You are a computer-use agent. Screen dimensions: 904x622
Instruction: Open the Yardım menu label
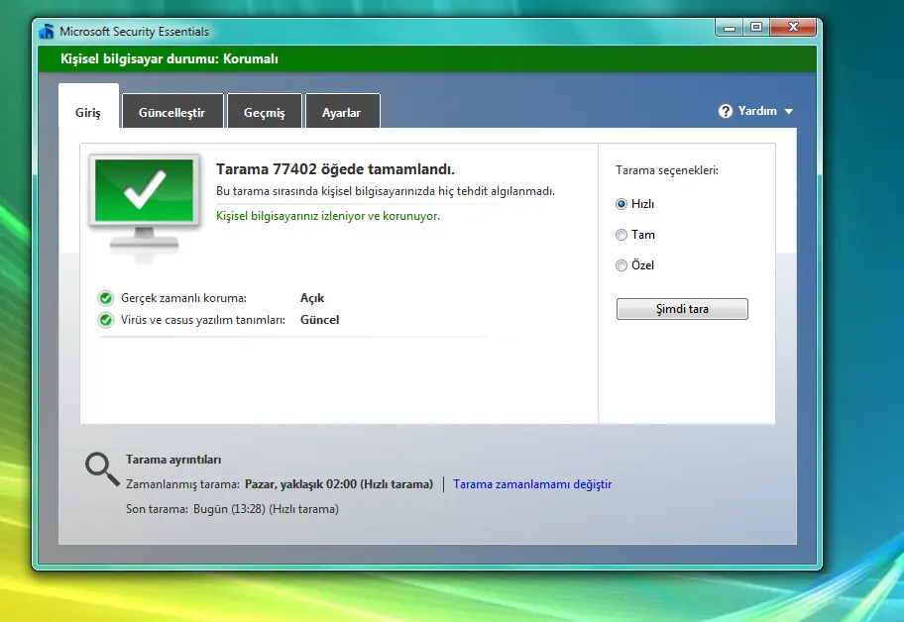[x=757, y=111]
